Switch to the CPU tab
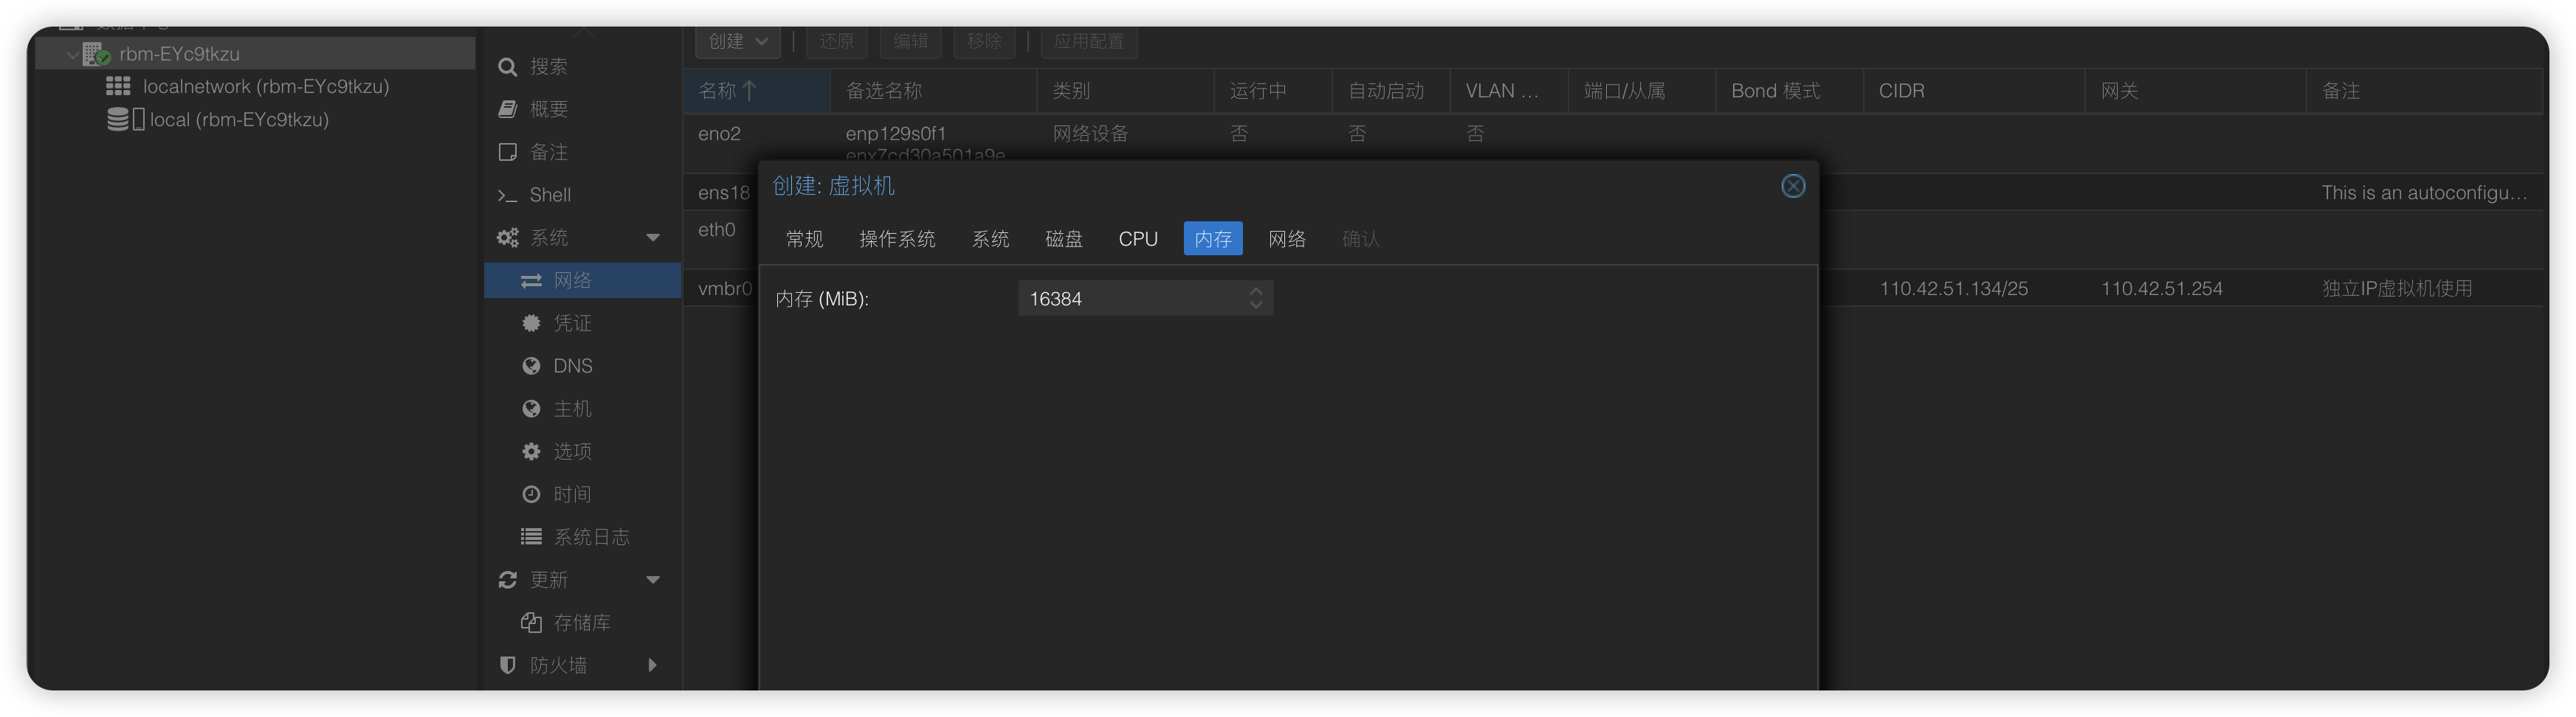 pyautogui.click(x=1137, y=239)
